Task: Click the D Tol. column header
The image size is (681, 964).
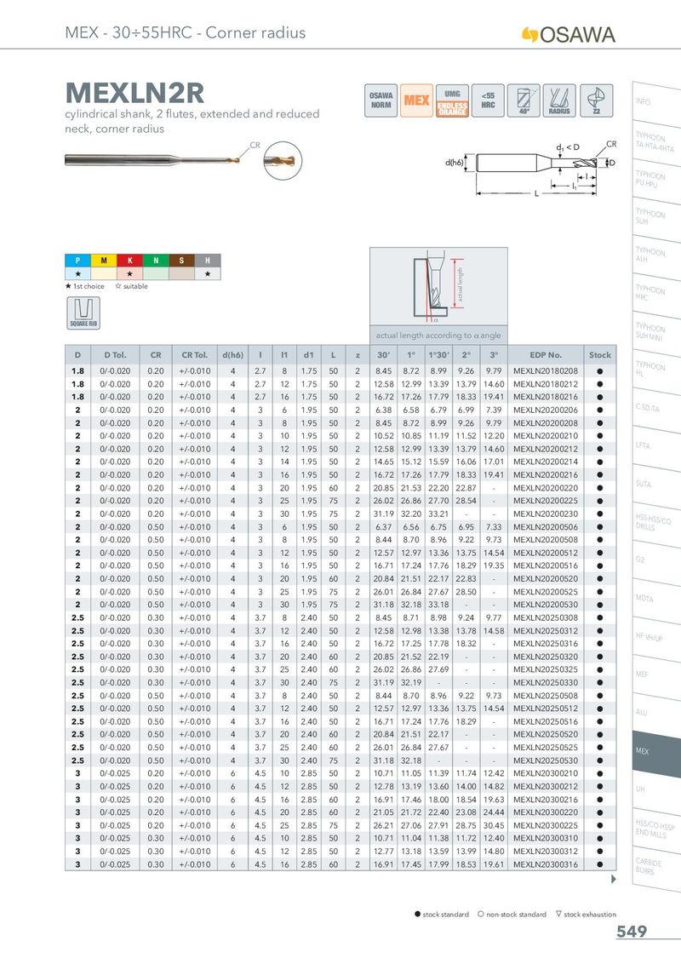Action: coord(115,355)
